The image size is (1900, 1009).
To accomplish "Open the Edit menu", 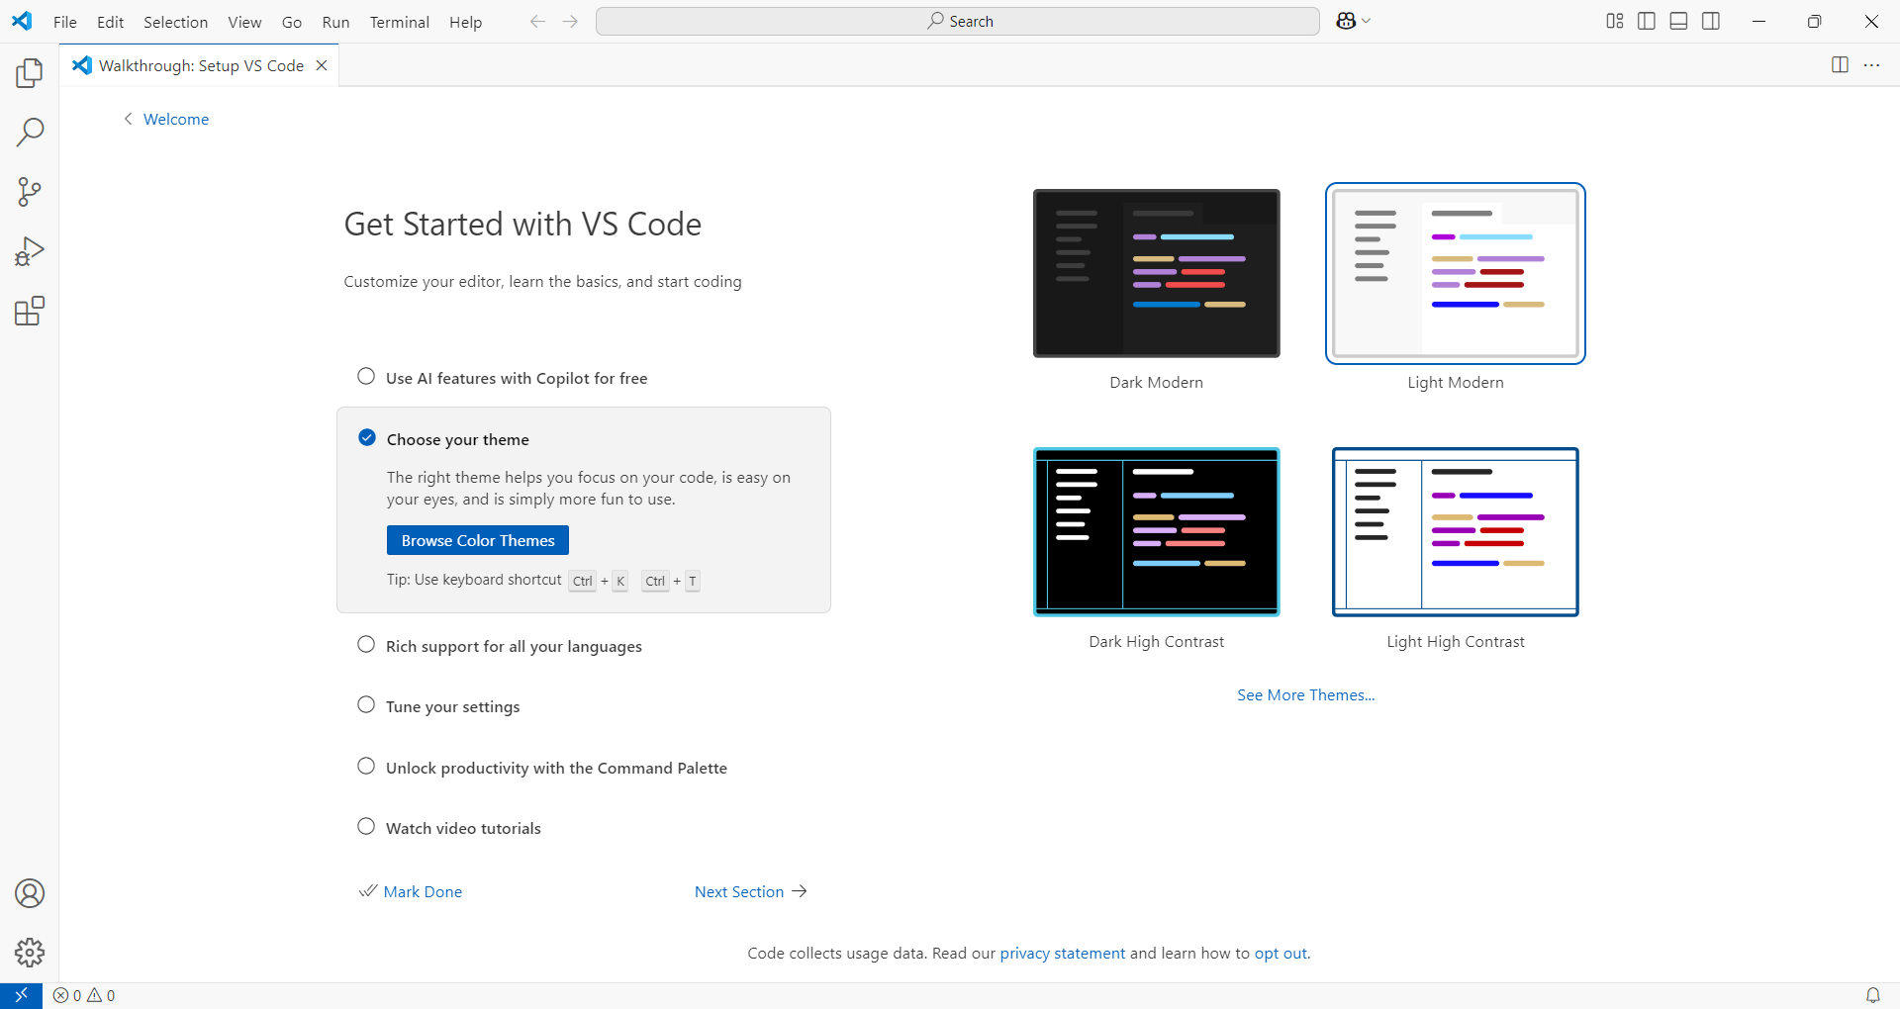I will (x=110, y=22).
